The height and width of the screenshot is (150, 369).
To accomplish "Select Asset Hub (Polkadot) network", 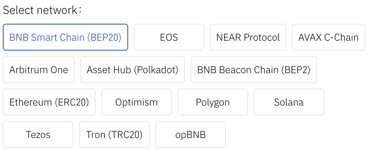I will tap(132, 70).
